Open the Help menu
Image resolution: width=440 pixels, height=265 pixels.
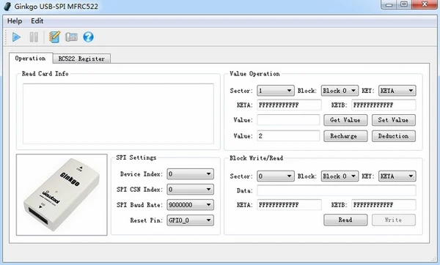pos(15,21)
